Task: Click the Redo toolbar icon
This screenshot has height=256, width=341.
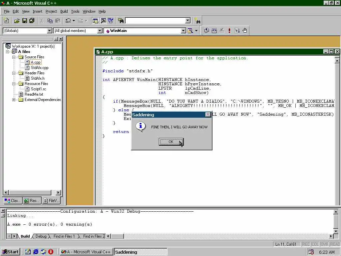Action: click(81, 21)
